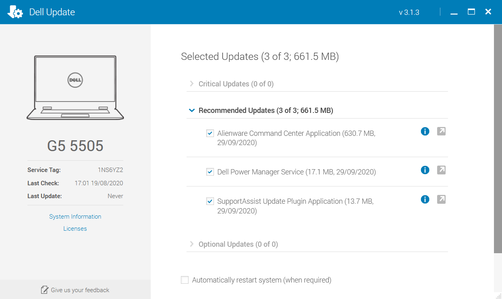
Task: Expand the Critical Updates section
Action: tap(191, 84)
